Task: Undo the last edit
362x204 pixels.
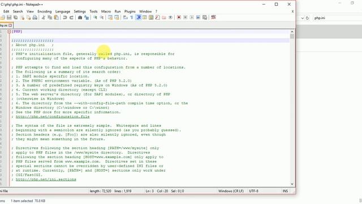Action: coord(65,18)
